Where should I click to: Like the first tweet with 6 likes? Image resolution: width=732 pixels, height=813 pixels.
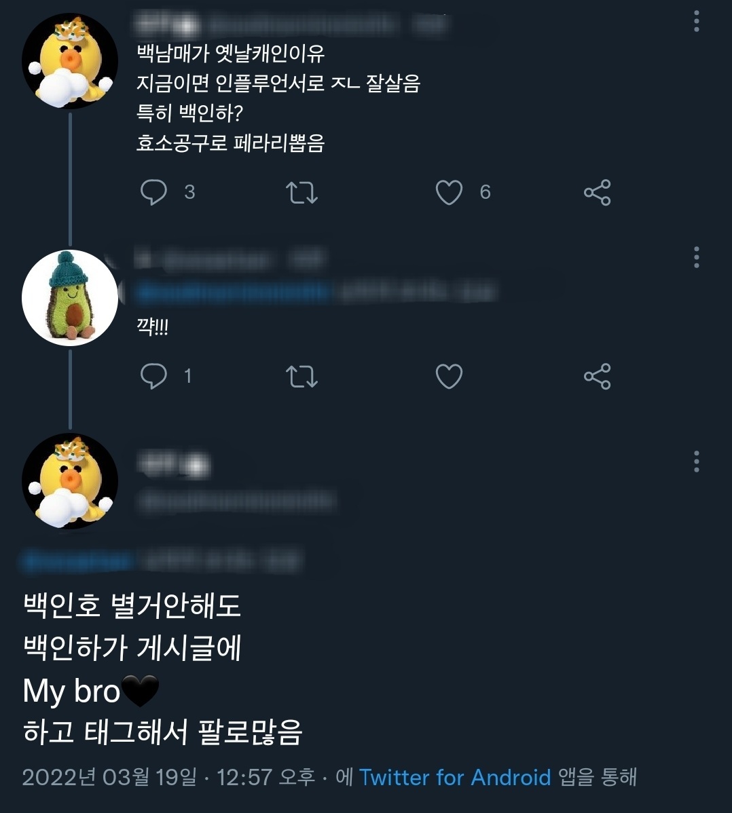click(x=449, y=193)
